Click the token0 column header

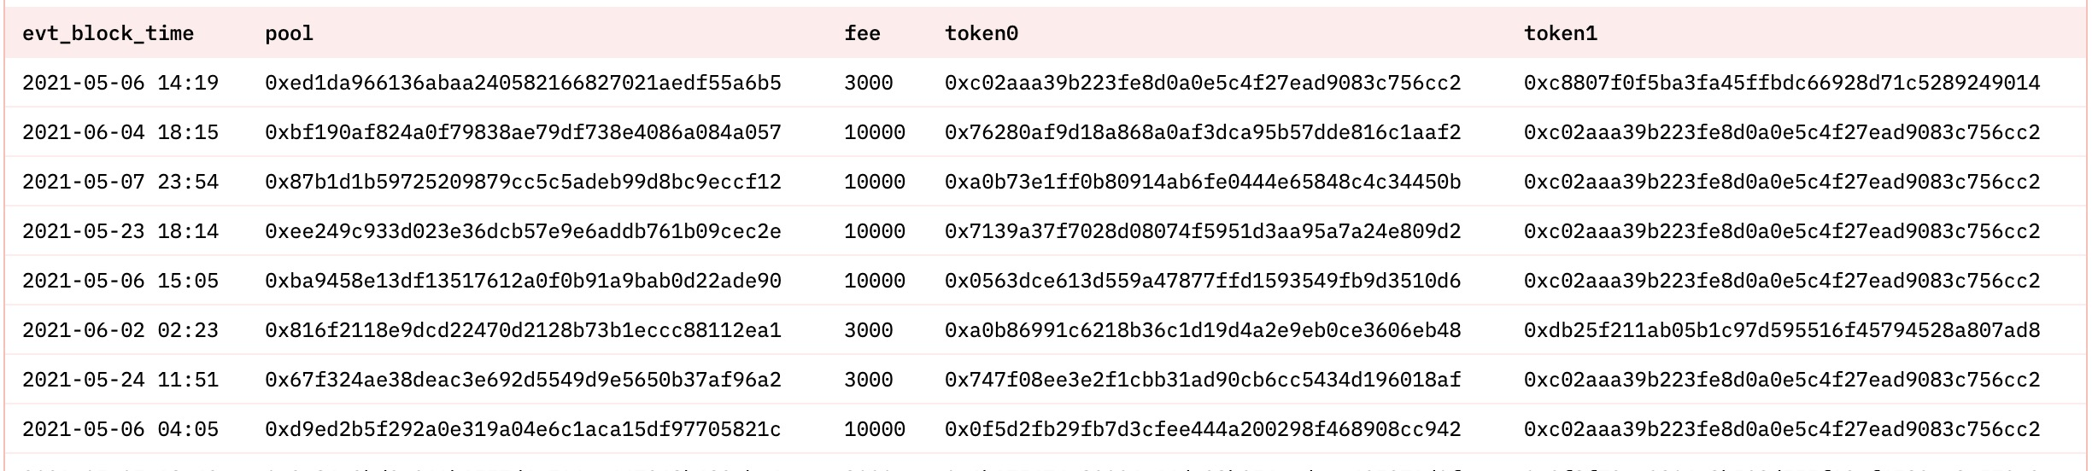[x=982, y=33]
